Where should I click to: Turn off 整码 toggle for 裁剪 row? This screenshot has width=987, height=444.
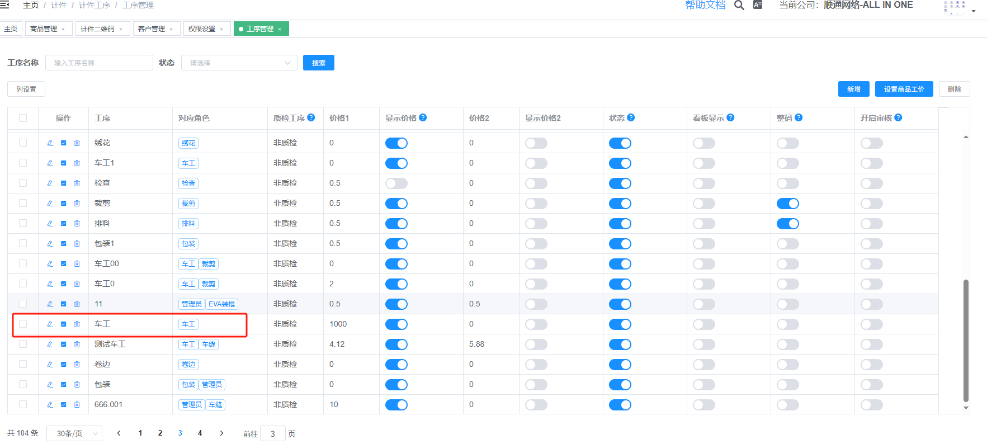tap(787, 204)
